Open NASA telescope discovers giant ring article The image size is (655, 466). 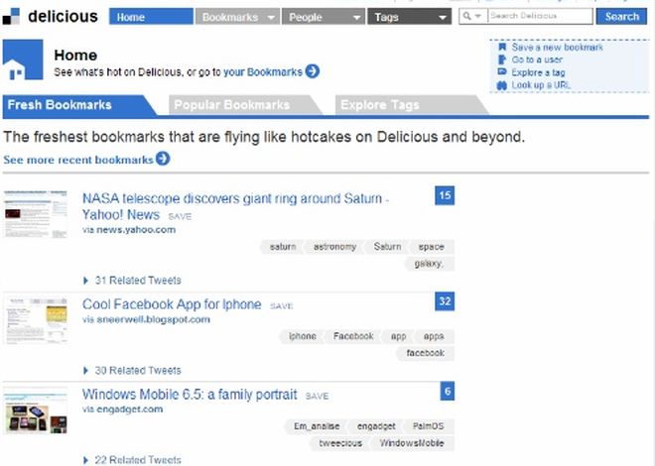point(235,206)
